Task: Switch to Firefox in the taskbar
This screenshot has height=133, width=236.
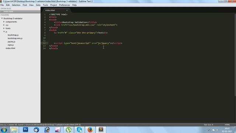Action: point(90,130)
